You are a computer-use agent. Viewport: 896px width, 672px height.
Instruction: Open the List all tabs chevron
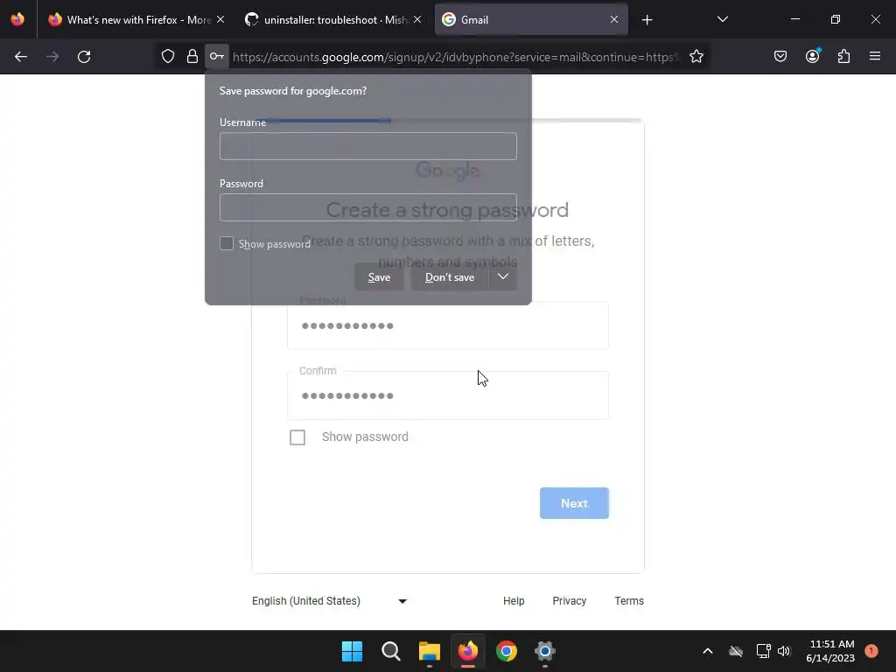(722, 19)
